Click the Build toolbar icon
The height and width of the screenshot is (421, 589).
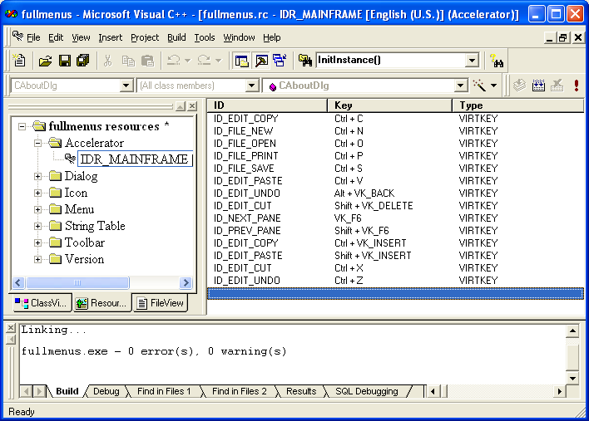point(538,86)
